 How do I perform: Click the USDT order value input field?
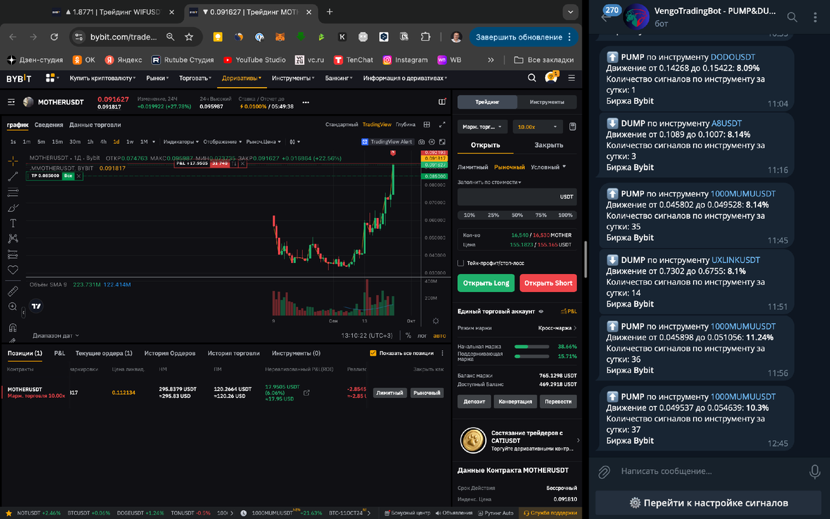[517, 197]
